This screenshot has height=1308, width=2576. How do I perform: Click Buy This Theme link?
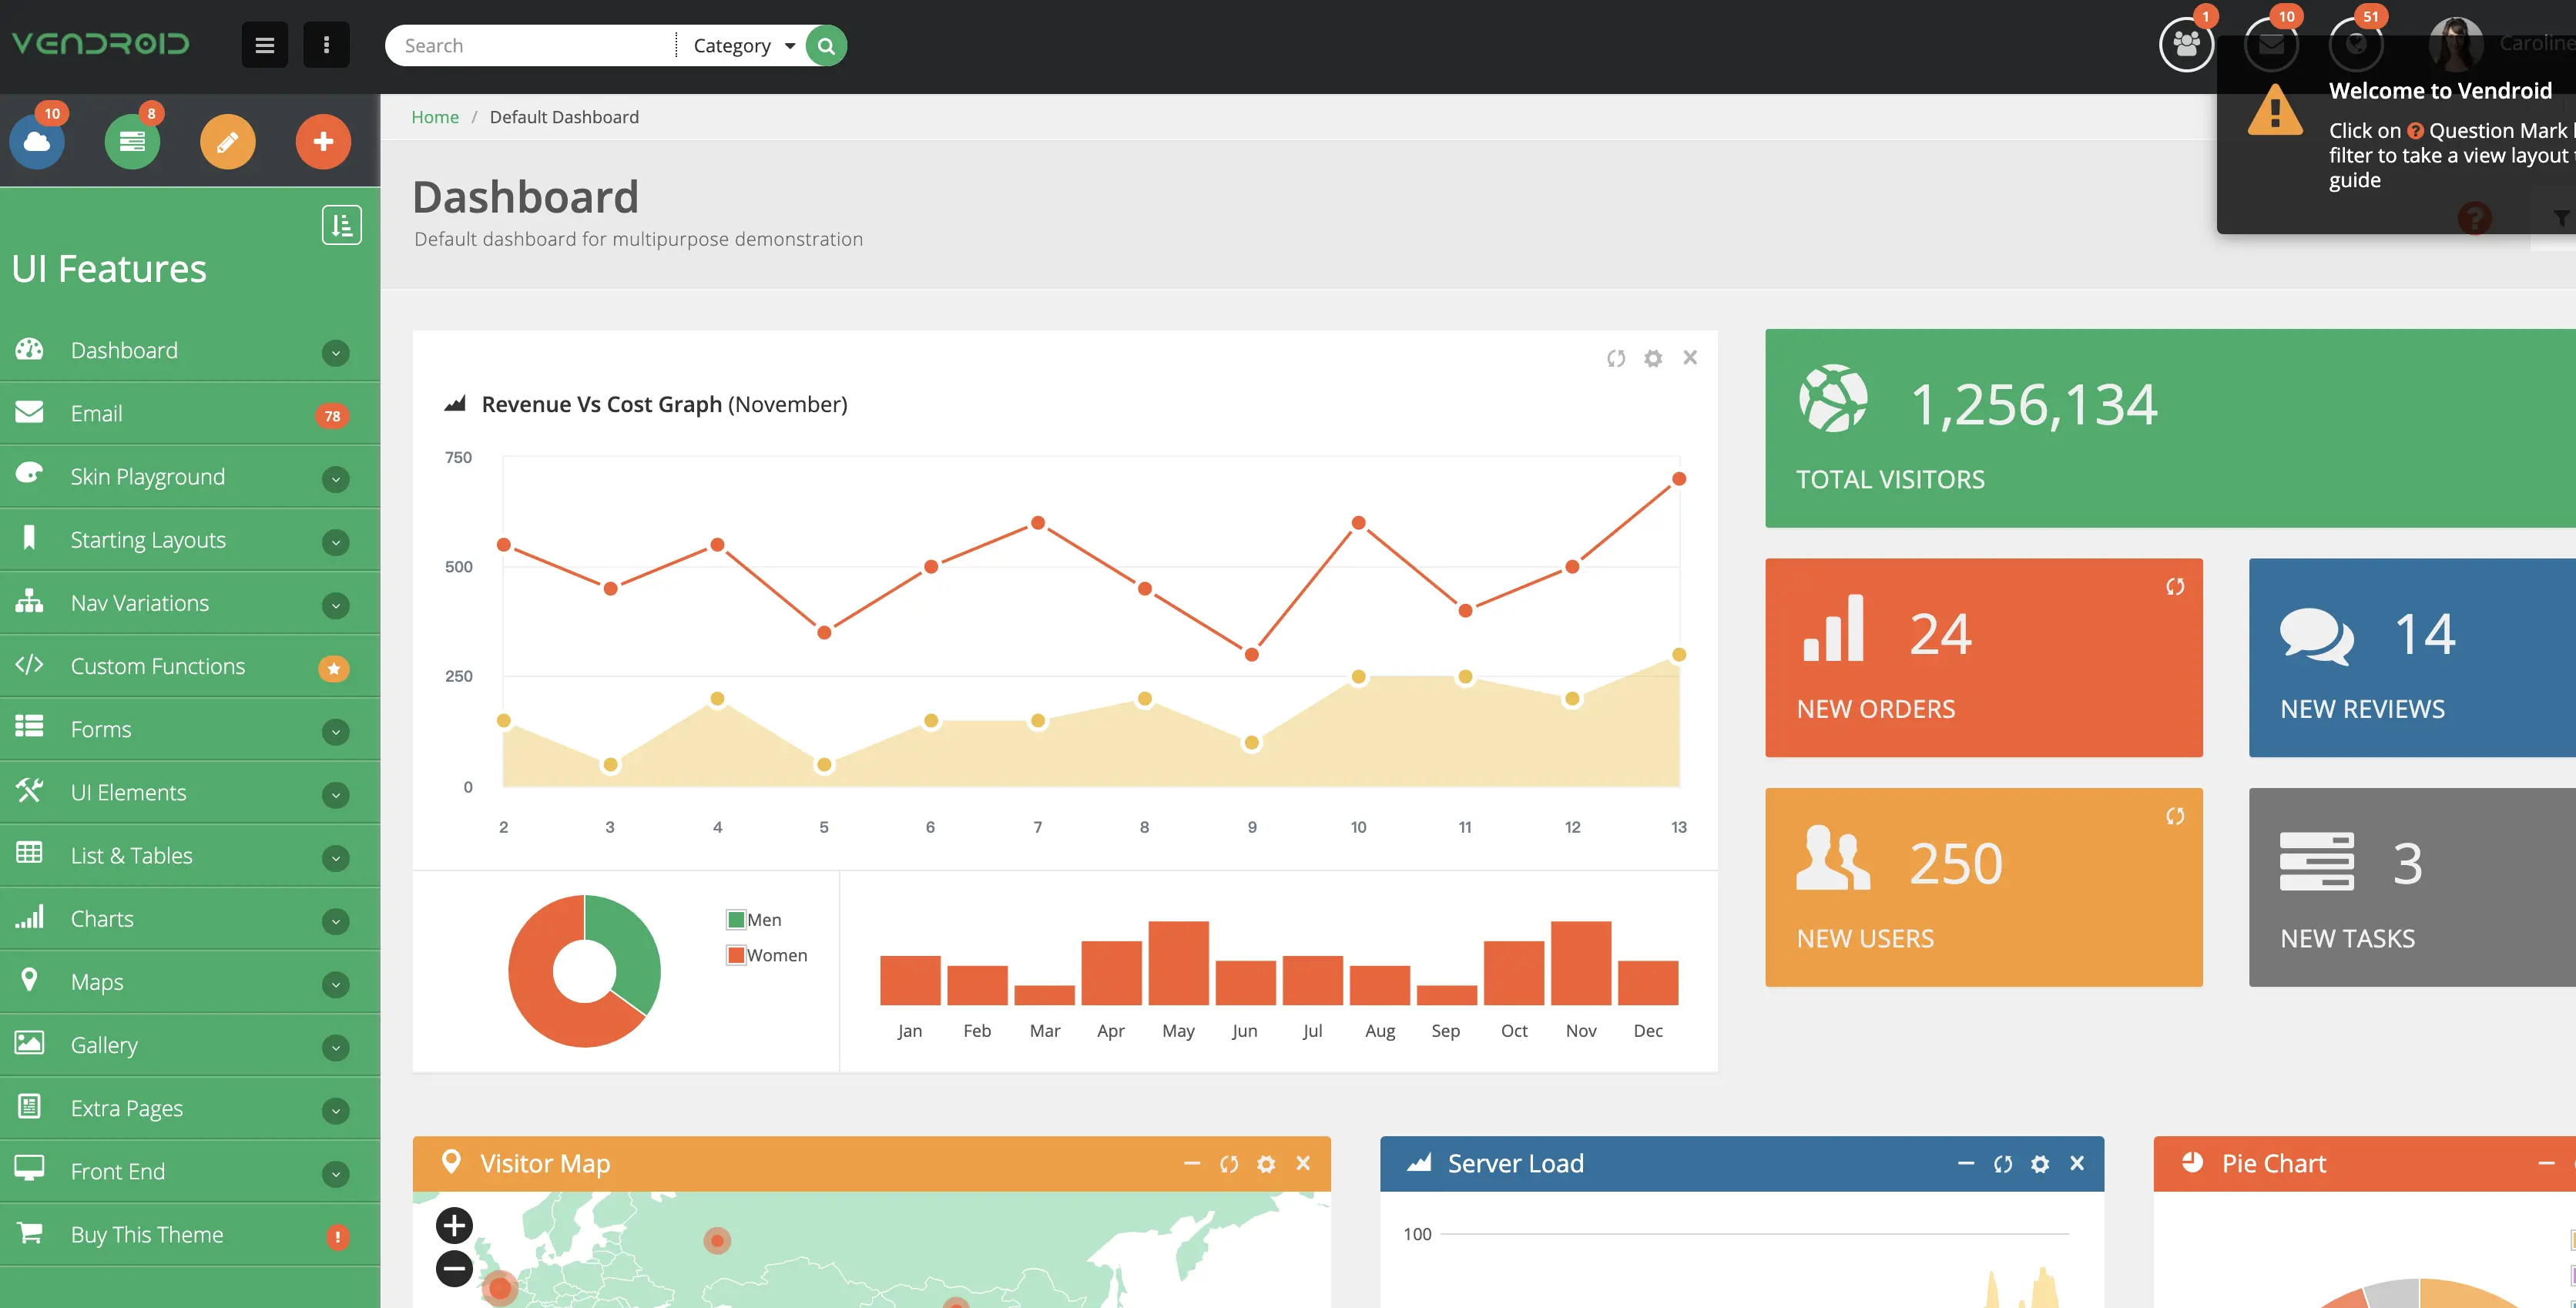pyautogui.click(x=190, y=1234)
